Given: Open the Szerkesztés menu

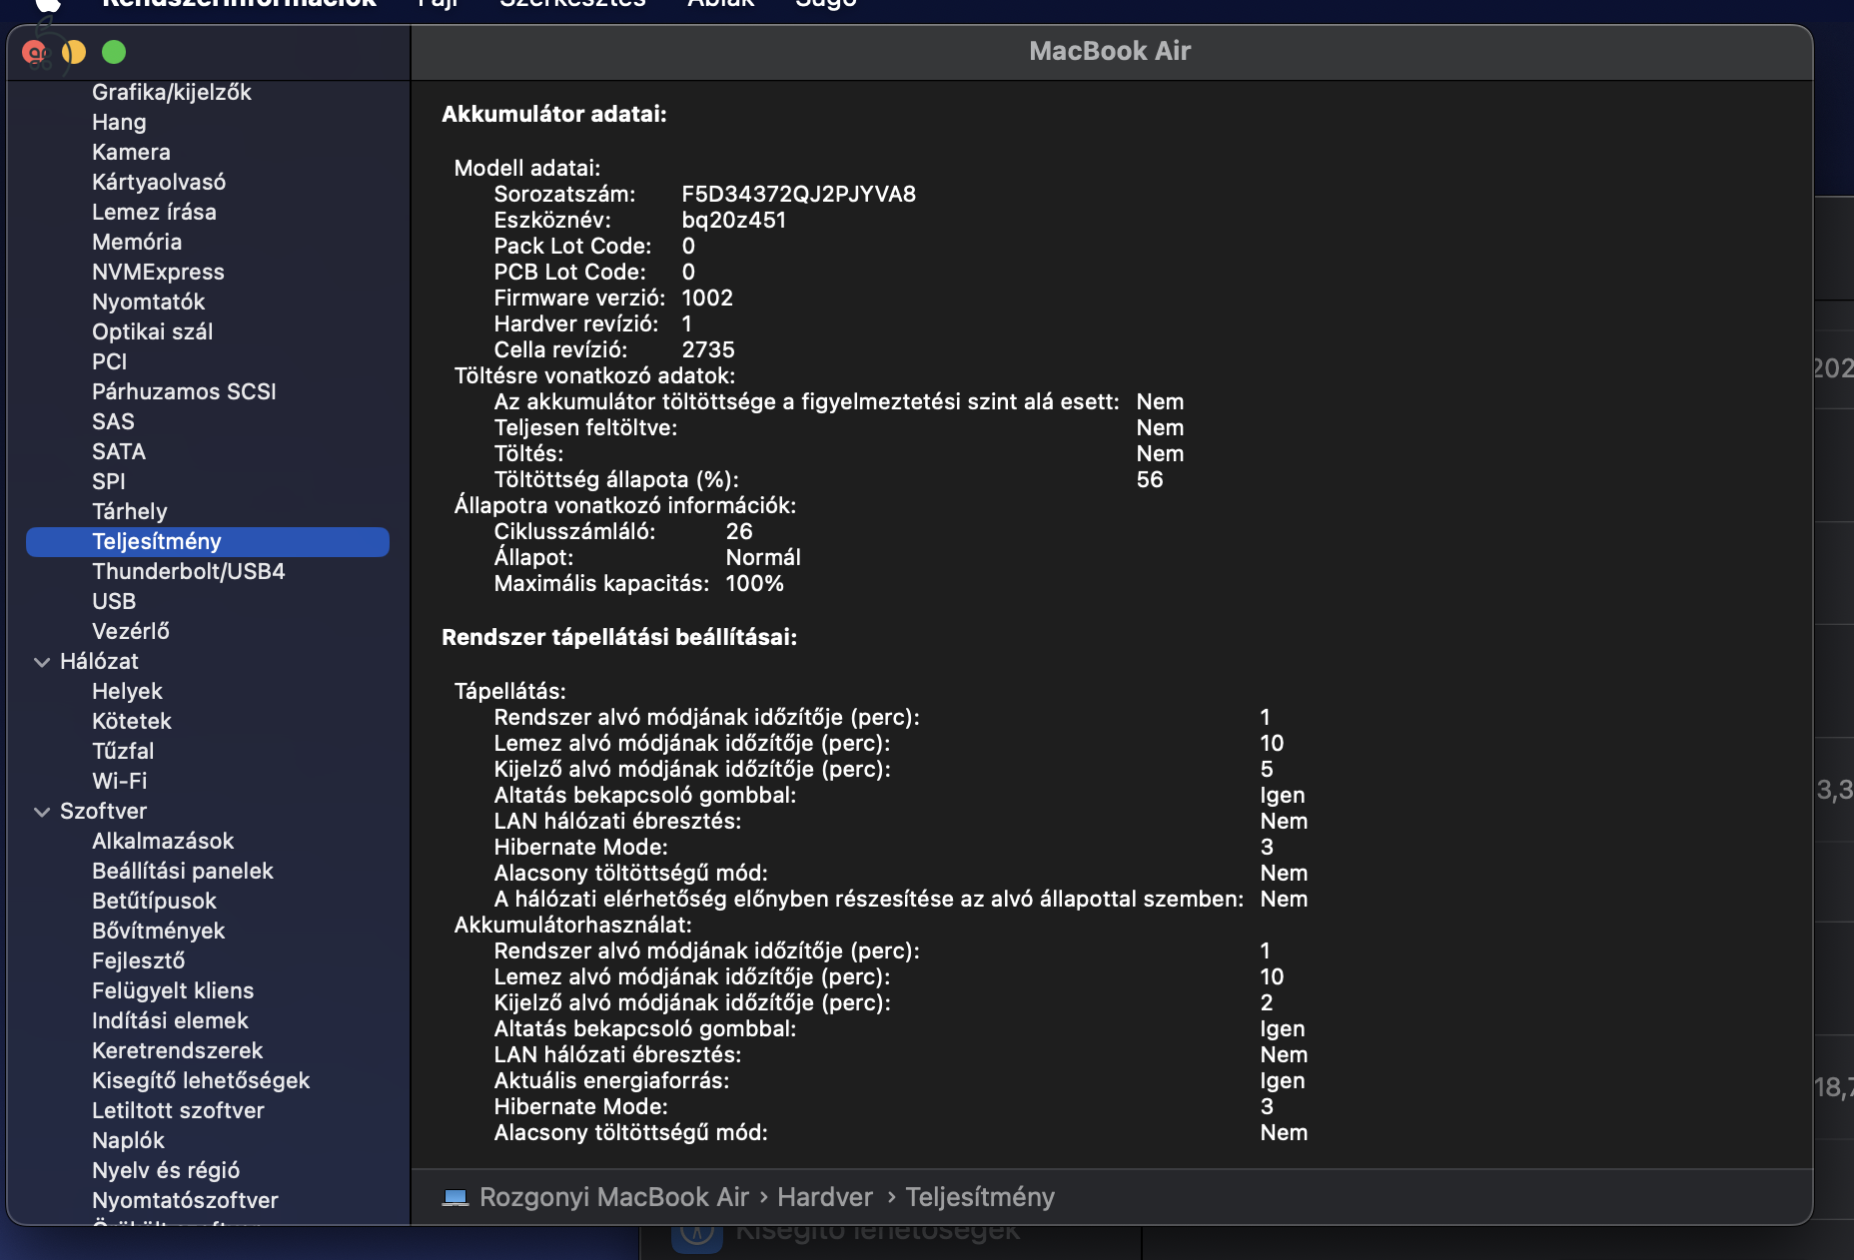Looking at the screenshot, I should pyautogui.click(x=572, y=3).
